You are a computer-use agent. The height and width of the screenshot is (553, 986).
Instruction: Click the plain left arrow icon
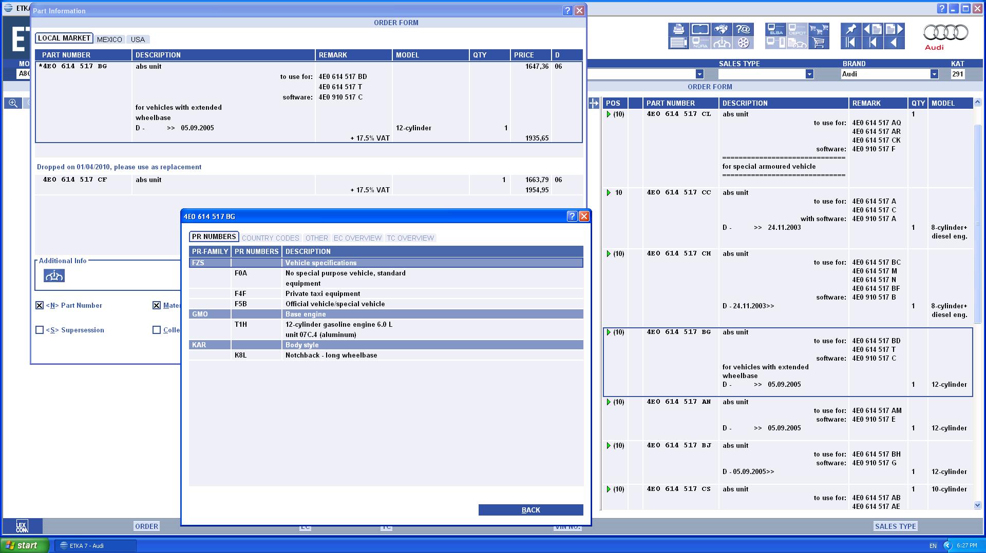point(894,43)
